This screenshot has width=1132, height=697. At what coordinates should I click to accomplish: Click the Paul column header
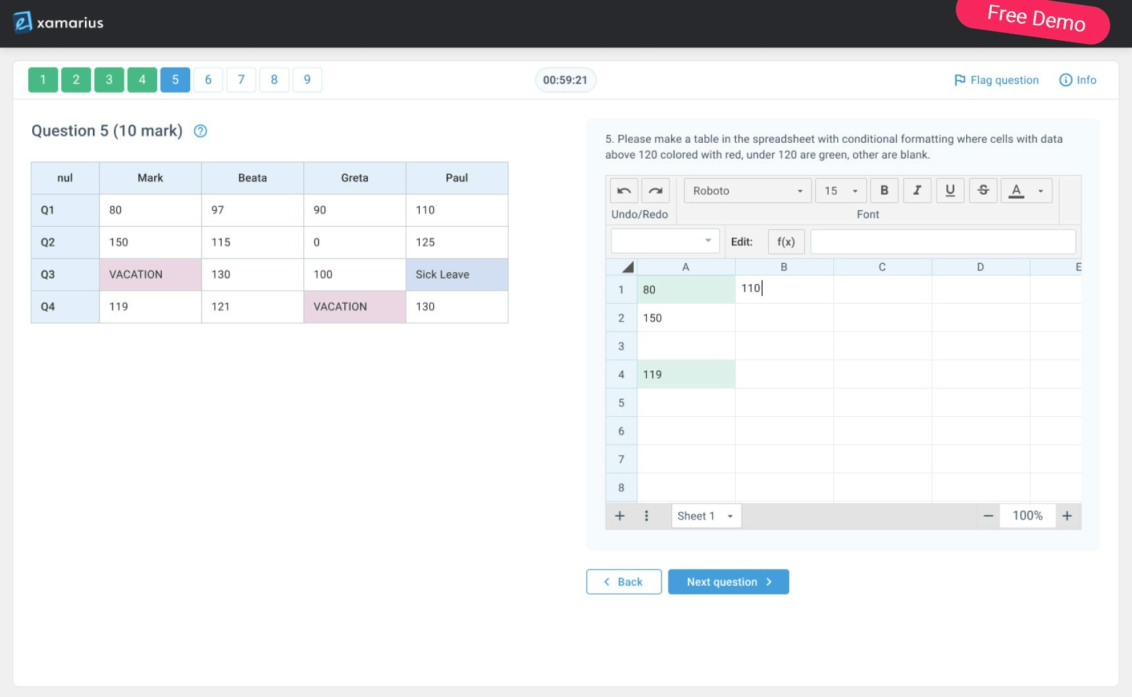pos(457,178)
